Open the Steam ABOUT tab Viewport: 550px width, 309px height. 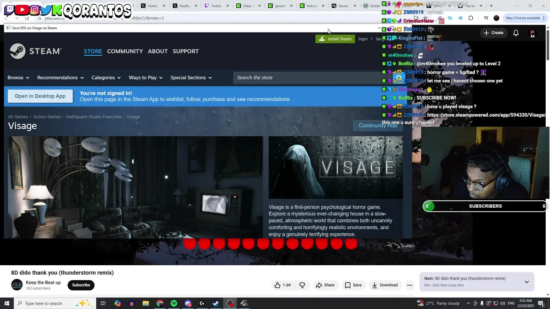click(x=158, y=51)
